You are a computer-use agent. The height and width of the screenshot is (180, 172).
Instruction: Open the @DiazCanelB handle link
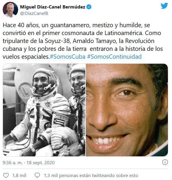(34, 13)
